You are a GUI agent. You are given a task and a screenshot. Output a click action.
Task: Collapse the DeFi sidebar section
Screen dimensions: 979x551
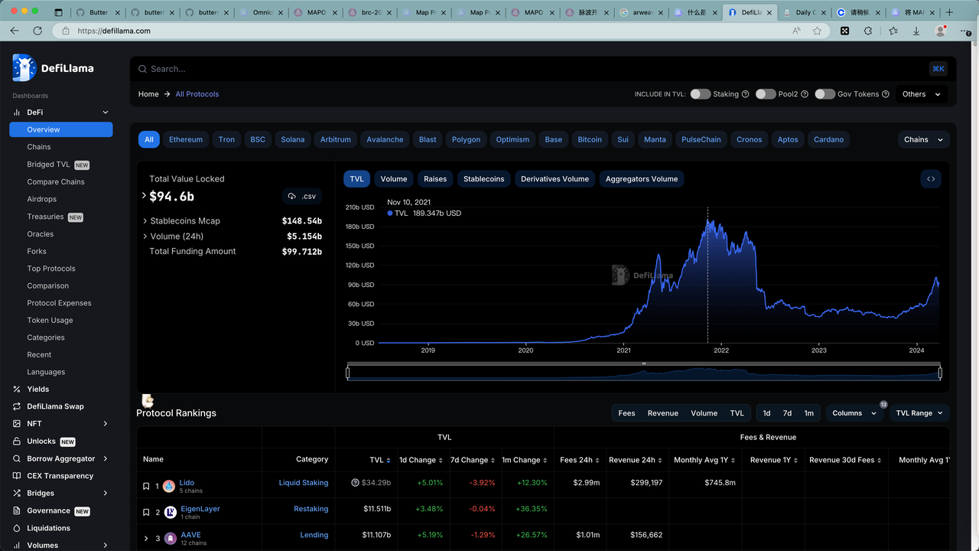106,112
